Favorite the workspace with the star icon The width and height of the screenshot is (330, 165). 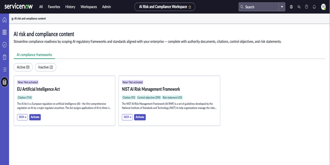[190, 7]
